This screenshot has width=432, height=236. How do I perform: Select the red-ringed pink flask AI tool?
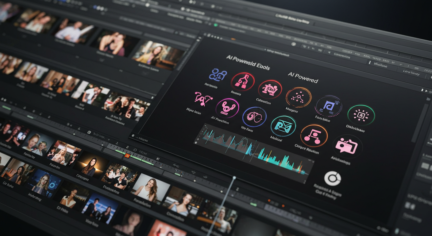click(243, 82)
